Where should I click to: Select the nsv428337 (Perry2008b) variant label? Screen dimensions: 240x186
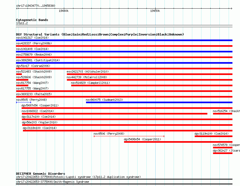pyautogui.click(x=34, y=43)
